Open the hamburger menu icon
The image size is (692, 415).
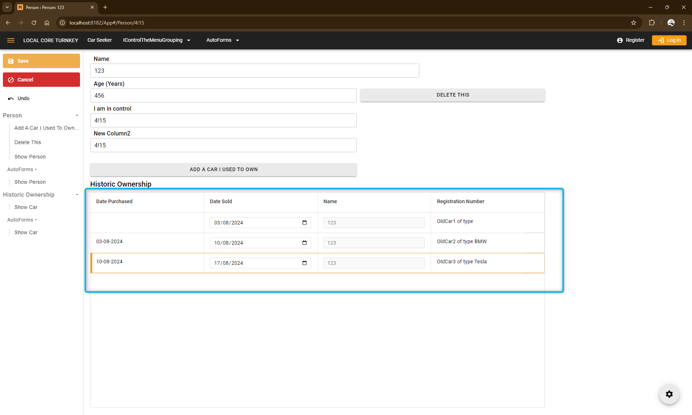pos(11,40)
